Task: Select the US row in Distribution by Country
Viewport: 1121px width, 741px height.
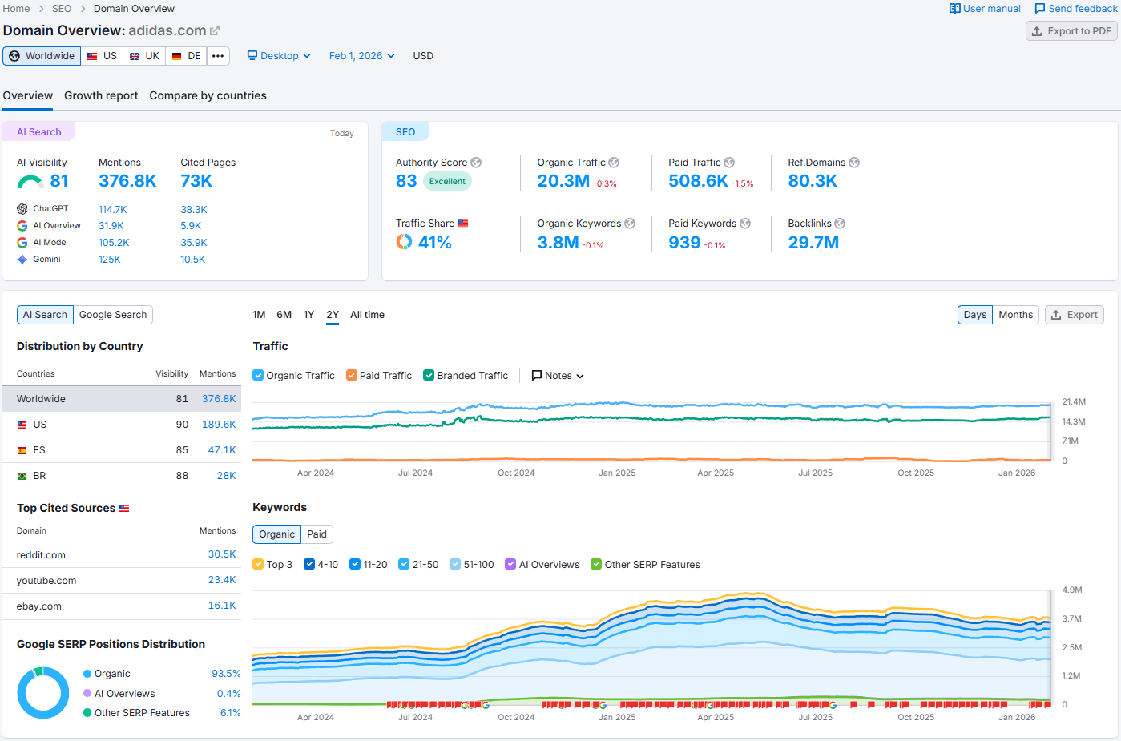Action: [x=120, y=424]
